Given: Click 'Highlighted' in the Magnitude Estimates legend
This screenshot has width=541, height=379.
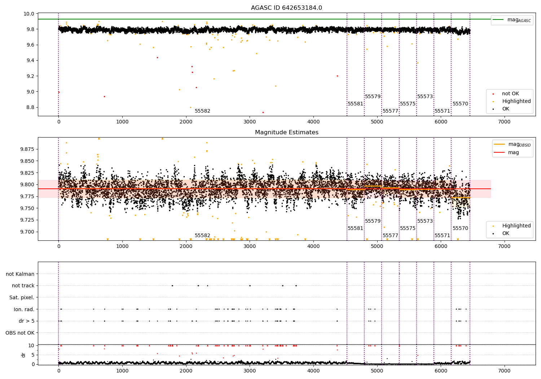Looking at the screenshot, I should click(x=516, y=226).
